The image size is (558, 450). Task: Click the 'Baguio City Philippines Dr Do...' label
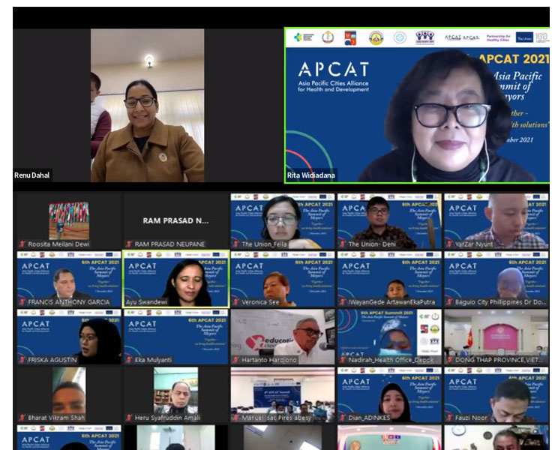500,302
